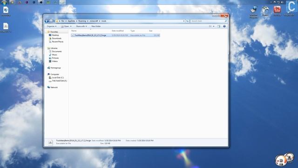Image resolution: width=298 pixels, height=168 pixels.
Task: Select Libraries in navigation pane
Action: [x=54, y=48]
